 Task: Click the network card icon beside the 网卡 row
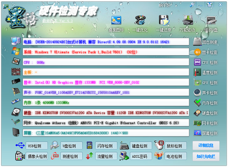coord(16,122)
